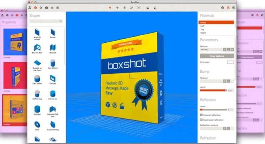Click the first clapperboard render icon
265x144 pixels.
coord(148,8)
